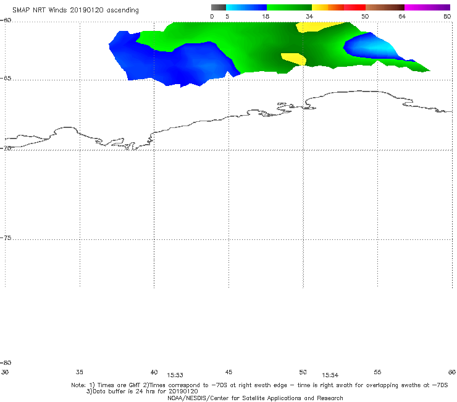Select the magenta-purple segment of the color bar
This screenshot has height=402, width=457.
click(427, 7)
